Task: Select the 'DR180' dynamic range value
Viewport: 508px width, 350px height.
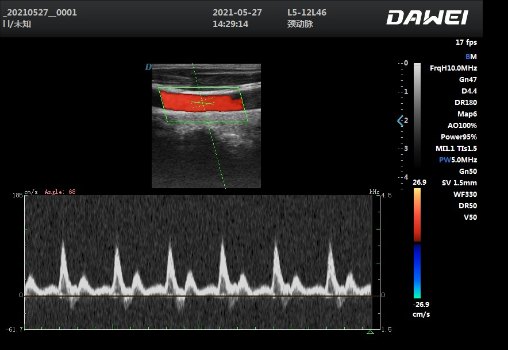Action: point(465,103)
